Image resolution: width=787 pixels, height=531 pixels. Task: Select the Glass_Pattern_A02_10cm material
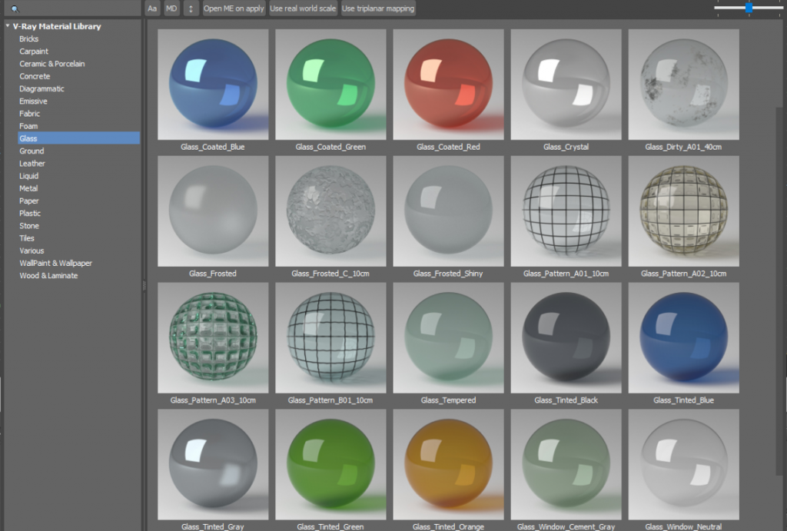point(683,211)
